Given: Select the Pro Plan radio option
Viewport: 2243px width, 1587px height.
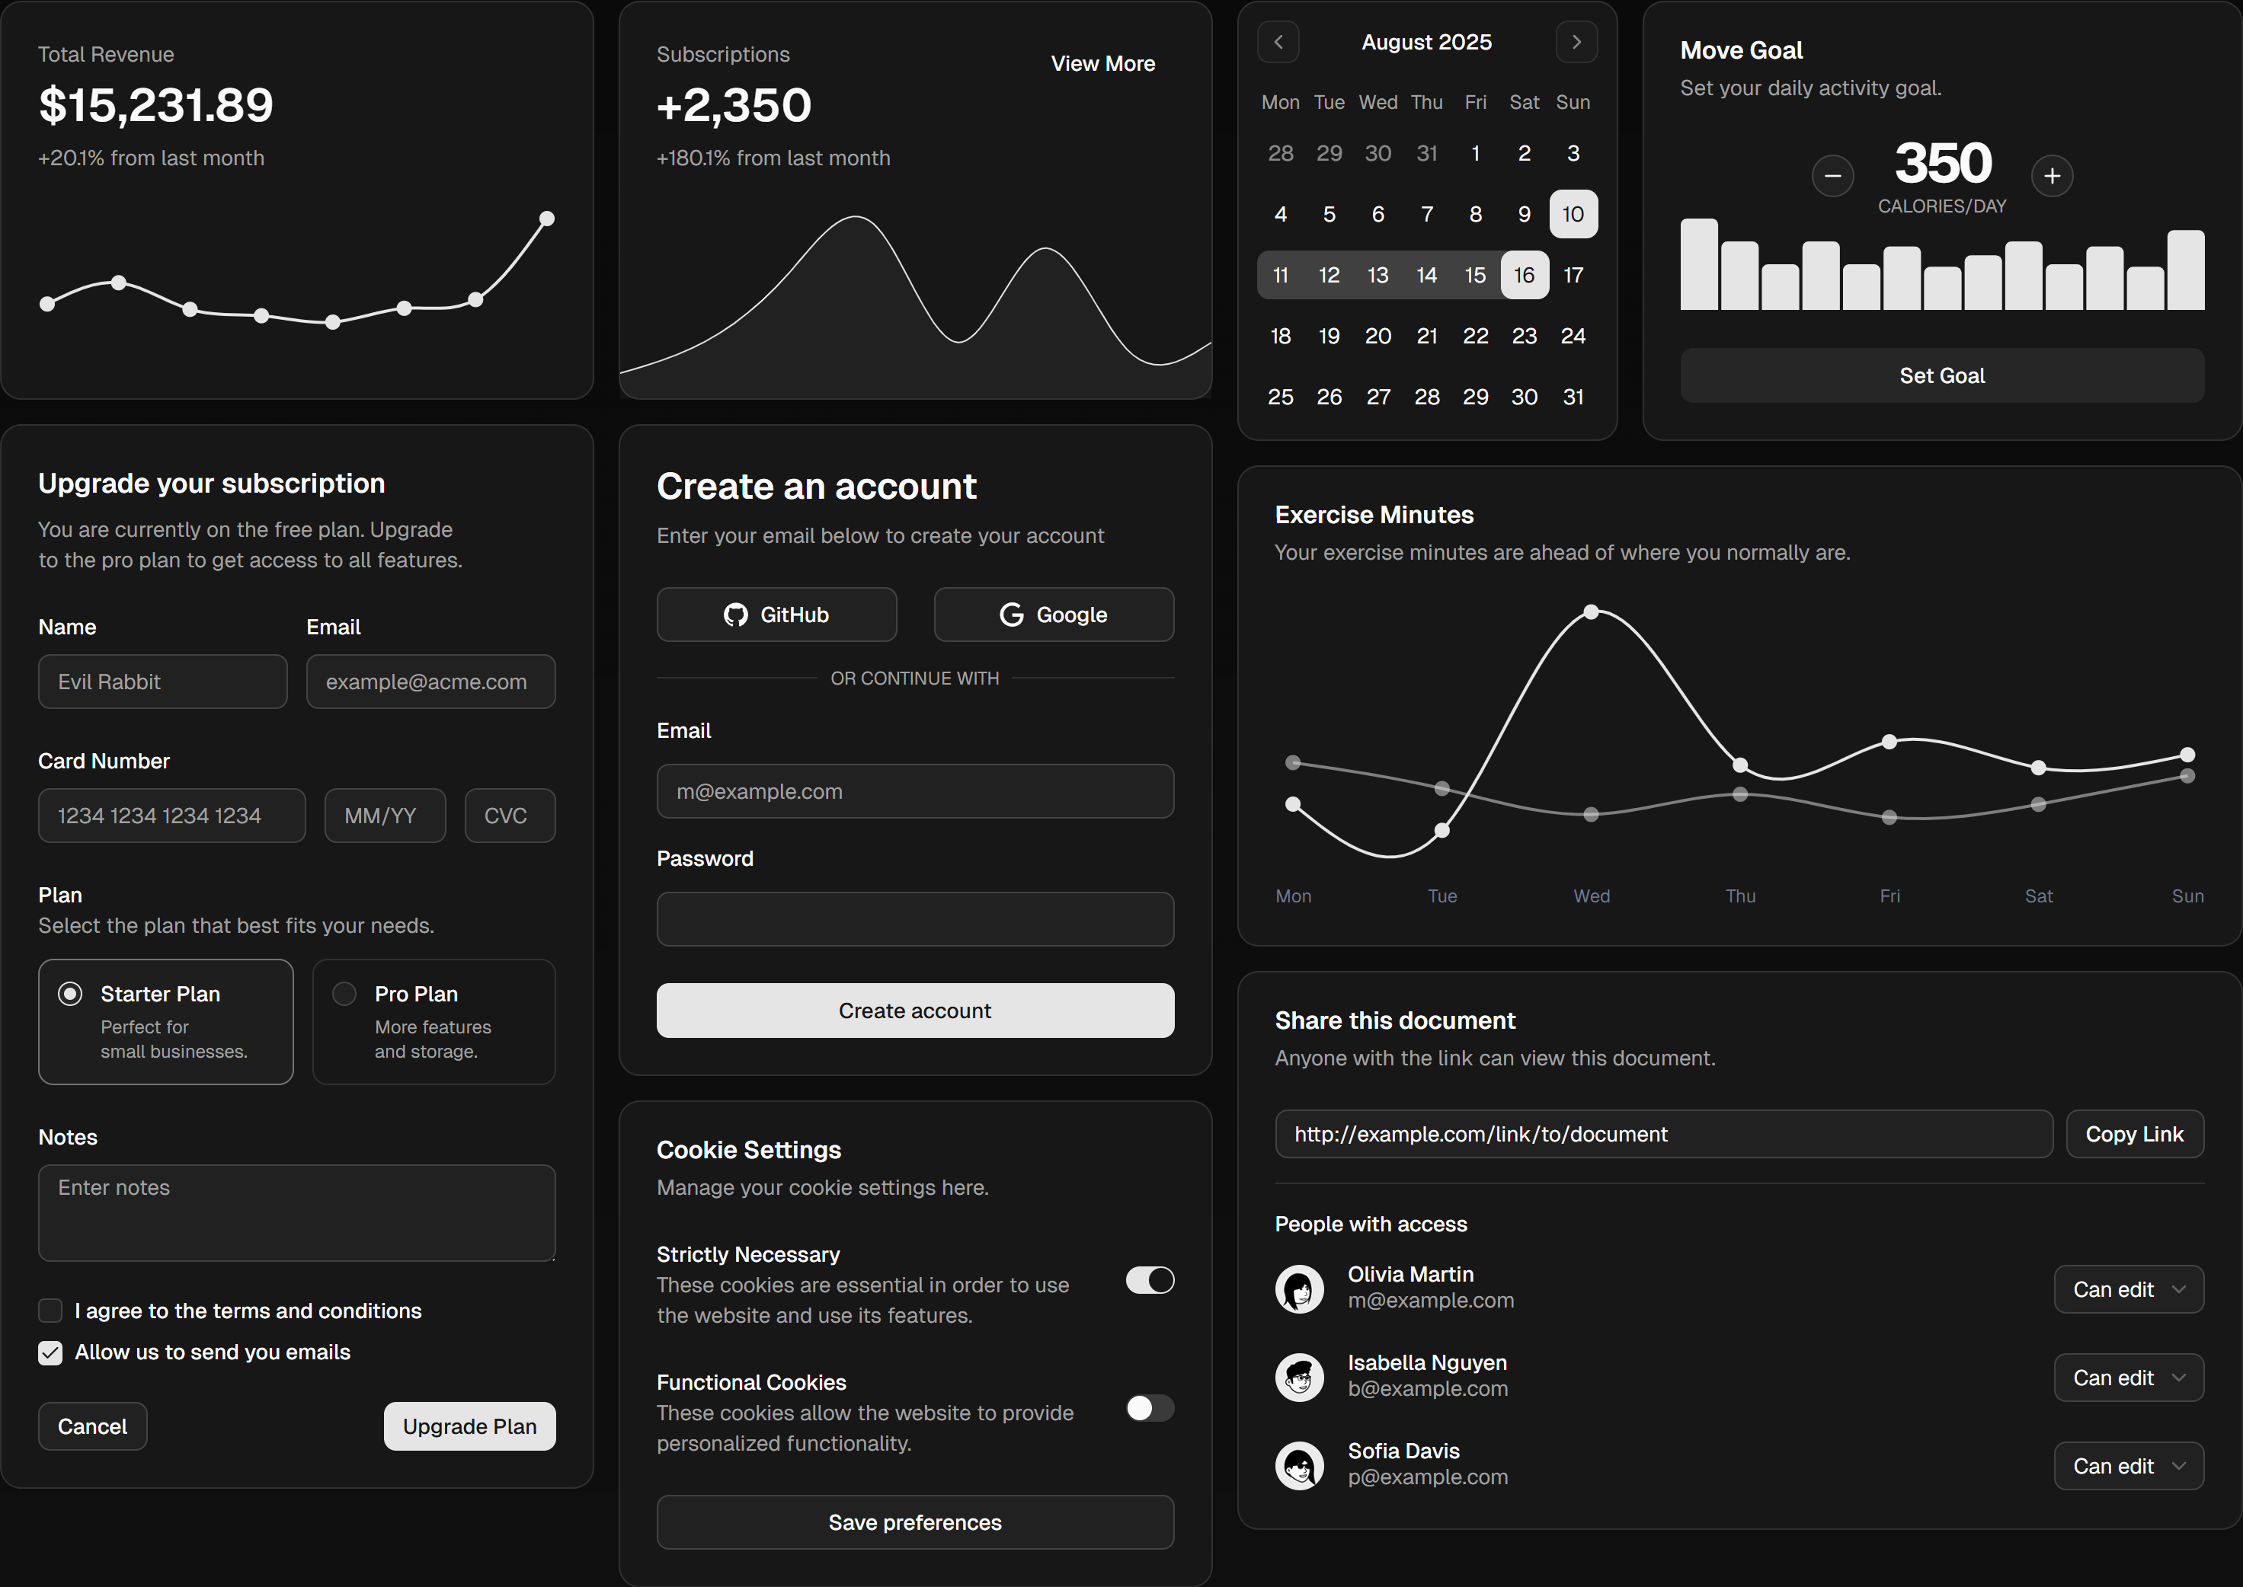Looking at the screenshot, I should 344,994.
